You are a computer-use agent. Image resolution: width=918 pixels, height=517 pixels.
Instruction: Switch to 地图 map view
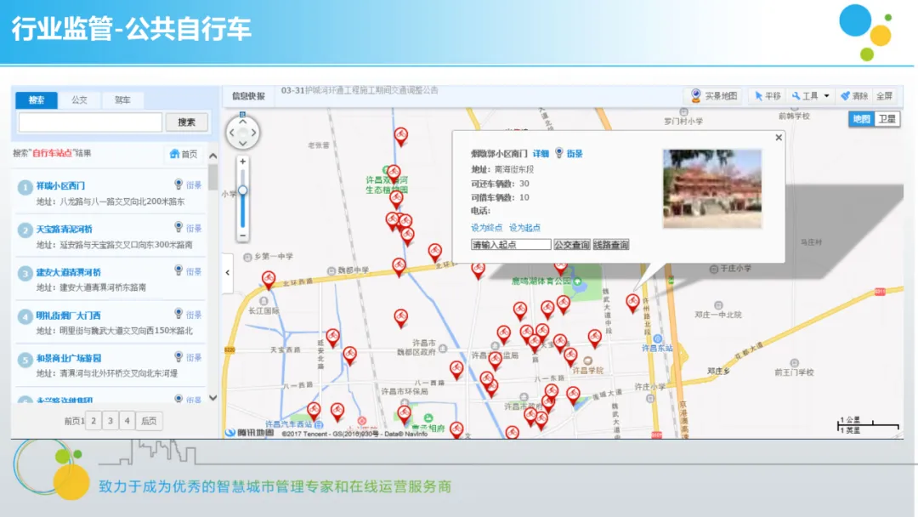pos(861,119)
